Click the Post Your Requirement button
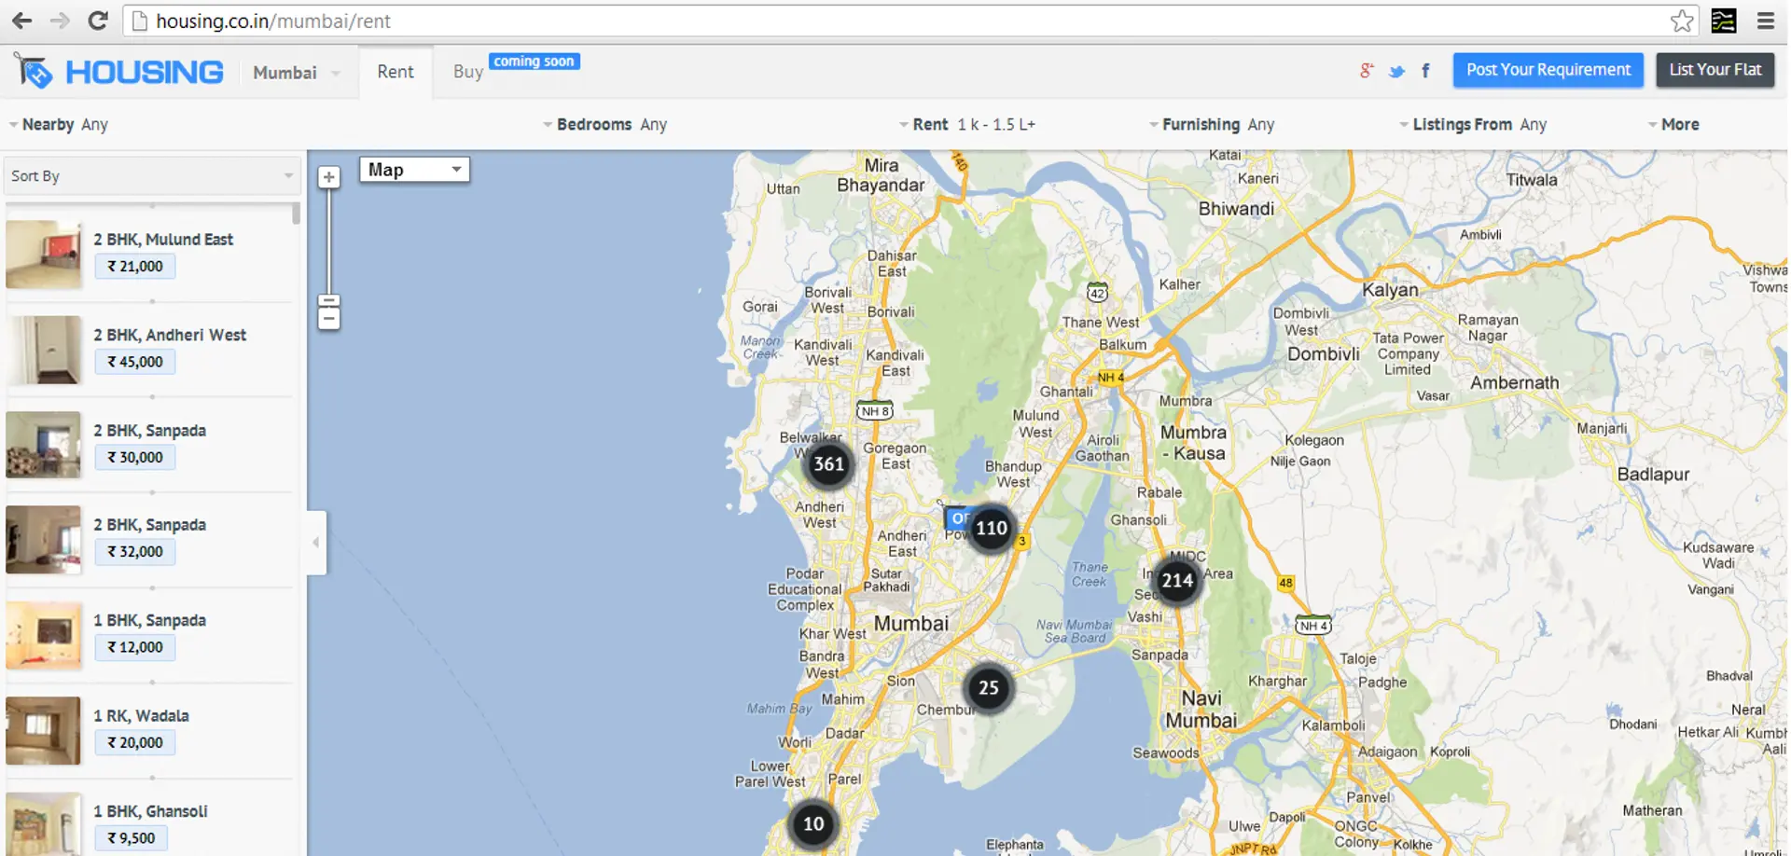Image resolution: width=1791 pixels, height=856 pixels. click(1548, 70)
